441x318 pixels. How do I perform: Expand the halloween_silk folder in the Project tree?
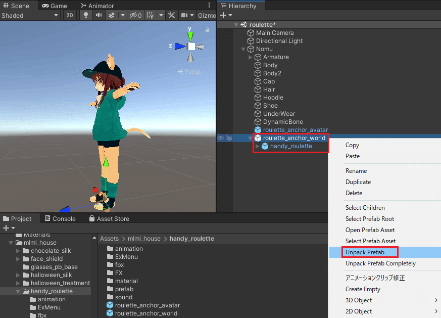(18, 275)
